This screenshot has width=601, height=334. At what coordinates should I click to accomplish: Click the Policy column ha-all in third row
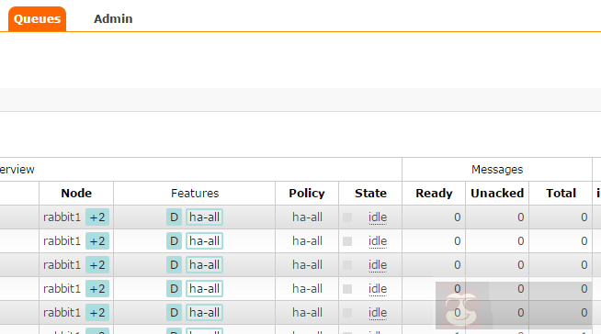[307, 265]
